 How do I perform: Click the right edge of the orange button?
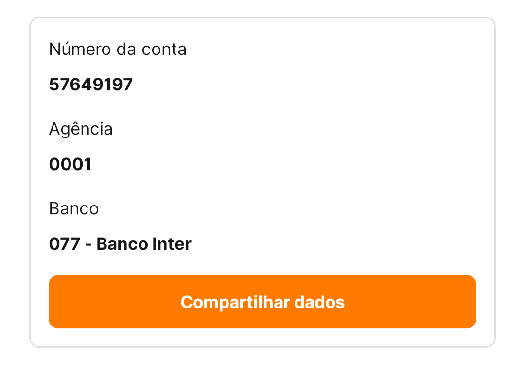pyautogui.click(x=470, y=302)
